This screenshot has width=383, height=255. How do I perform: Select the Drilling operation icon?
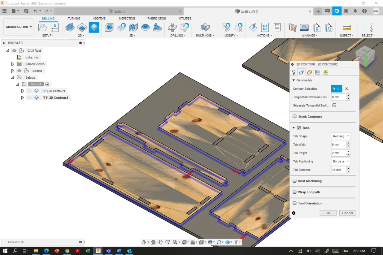[172, 28]
